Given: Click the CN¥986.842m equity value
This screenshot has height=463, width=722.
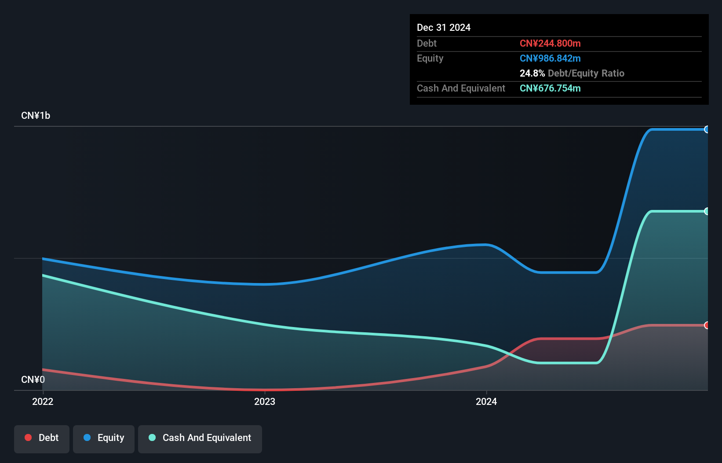Looking at the screenshot, I should [550, 59].
